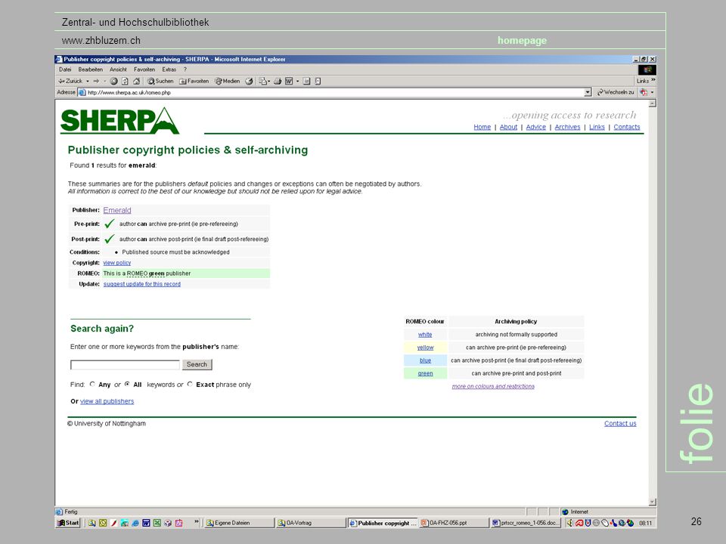726x544 pixels.
Task: Open the view all publishers link
Action: [x=107, y=401]
